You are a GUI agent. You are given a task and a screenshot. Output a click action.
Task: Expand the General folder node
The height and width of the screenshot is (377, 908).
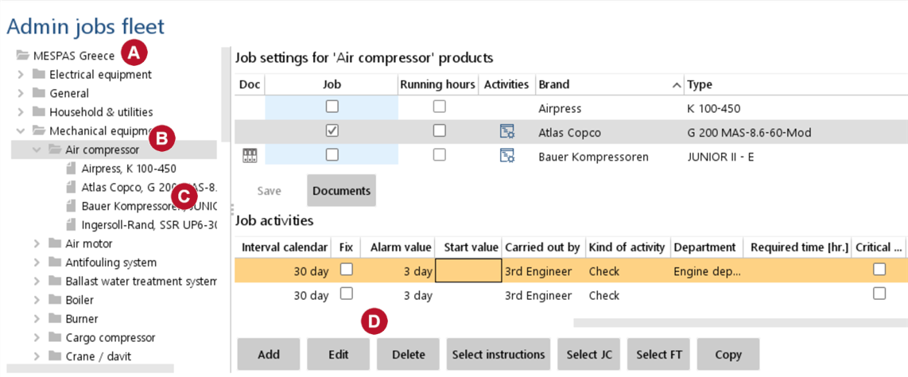(21, 93)
